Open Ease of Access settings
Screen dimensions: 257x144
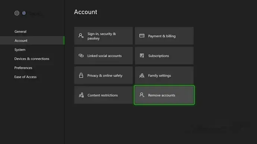25,77
